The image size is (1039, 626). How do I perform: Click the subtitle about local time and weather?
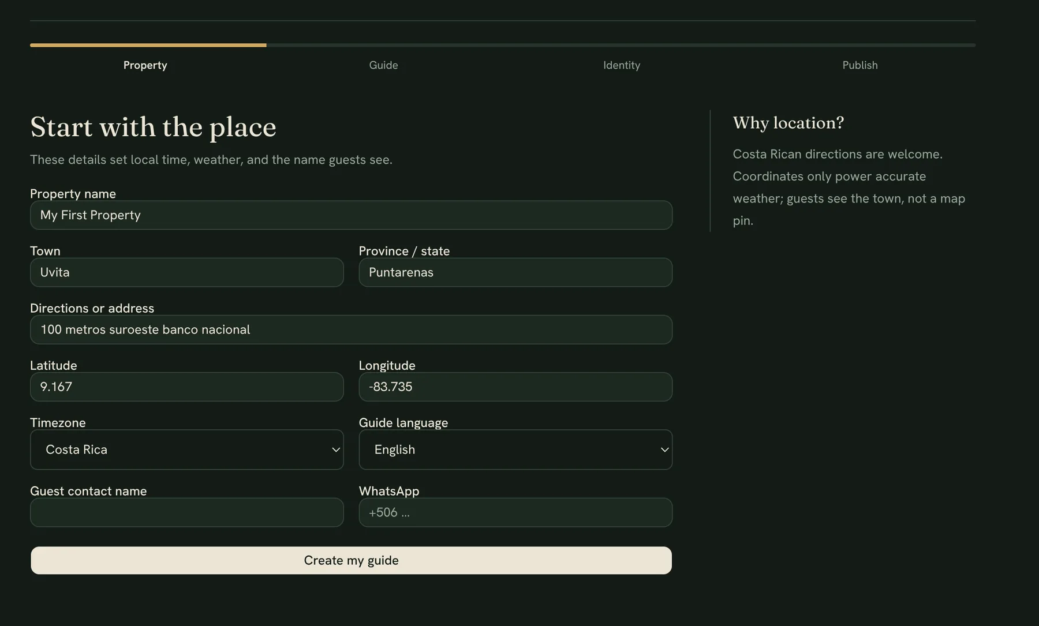tap(211, 160)
